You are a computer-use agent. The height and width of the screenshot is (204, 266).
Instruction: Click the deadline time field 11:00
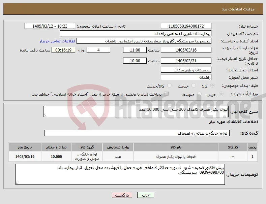(x=135, y=50)
